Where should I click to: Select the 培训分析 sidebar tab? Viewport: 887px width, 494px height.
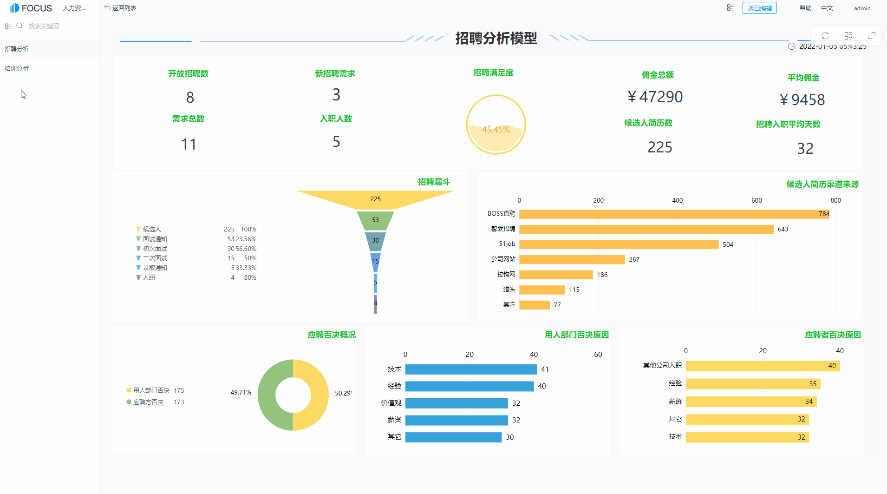(x=17, y=68)
